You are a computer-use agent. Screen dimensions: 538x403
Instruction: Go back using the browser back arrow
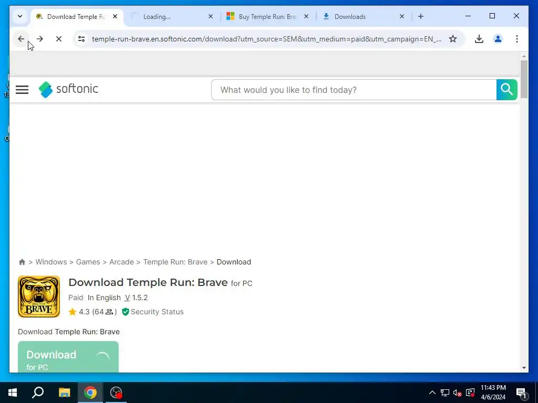21,39
